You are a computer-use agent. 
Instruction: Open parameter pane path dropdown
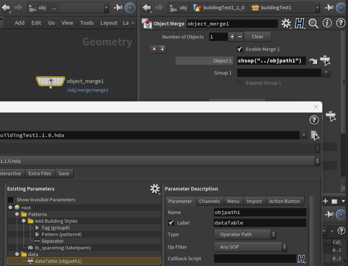tap(317, 8)
